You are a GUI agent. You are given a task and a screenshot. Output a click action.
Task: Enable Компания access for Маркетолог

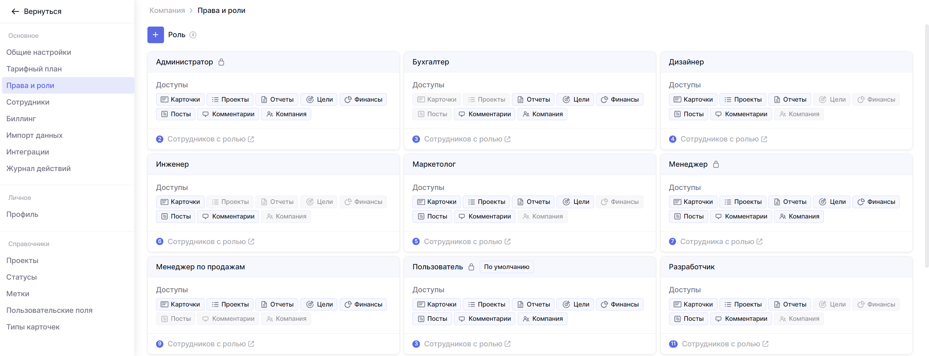[x=542, y=217]
